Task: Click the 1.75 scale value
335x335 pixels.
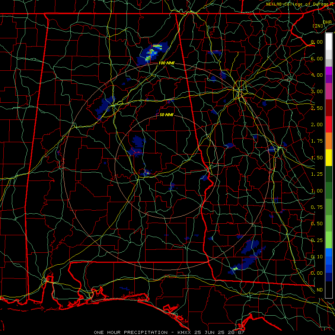Action: point(317,141)
